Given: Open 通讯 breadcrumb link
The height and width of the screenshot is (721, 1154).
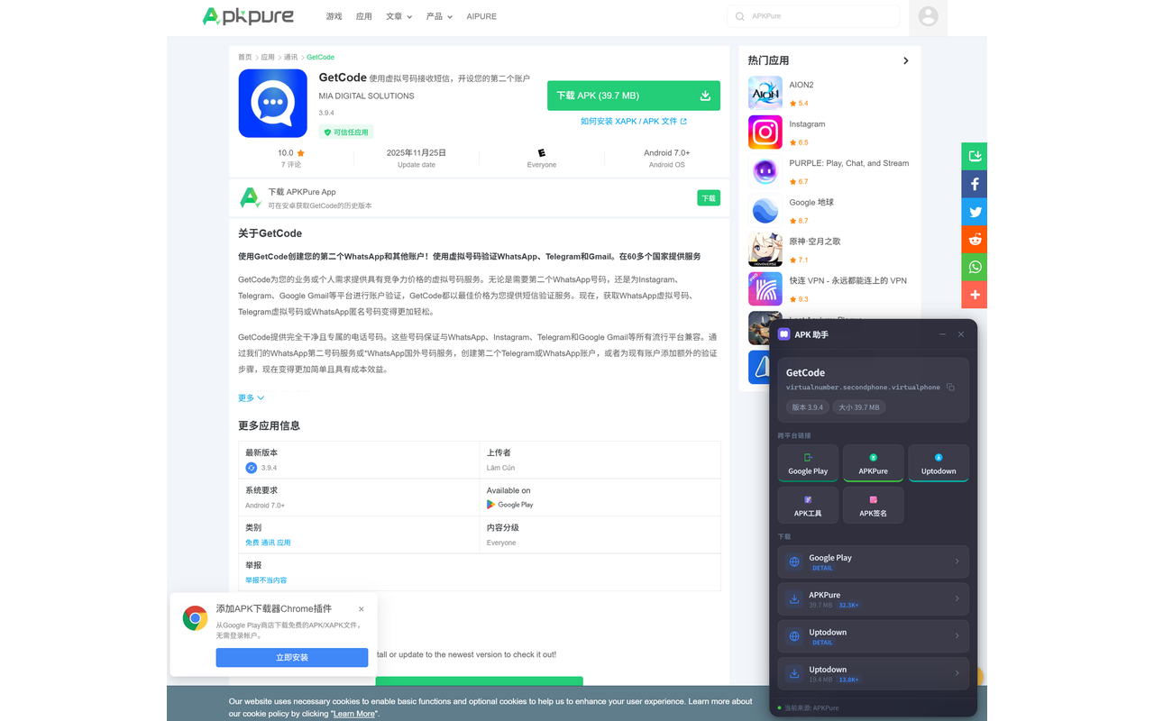Looking at the screenshot, I should [291, 57].
